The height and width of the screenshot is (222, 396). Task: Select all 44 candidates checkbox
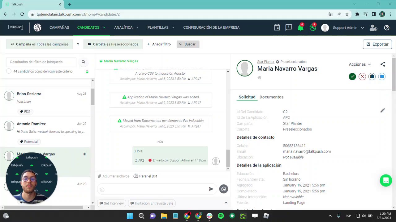tap(9, 71)
